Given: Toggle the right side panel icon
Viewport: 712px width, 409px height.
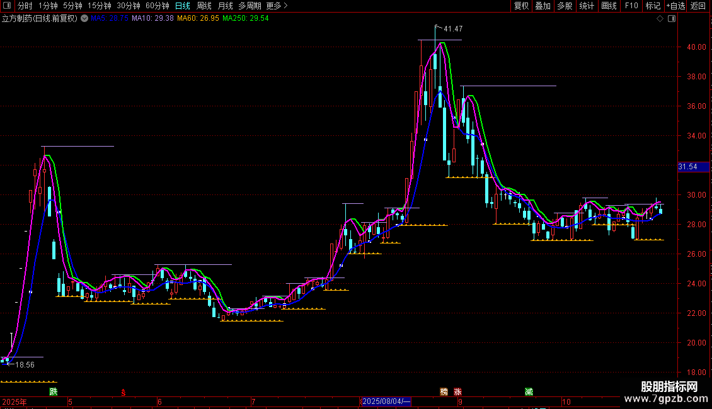Looking at the screenshot, I should point(672,19).
